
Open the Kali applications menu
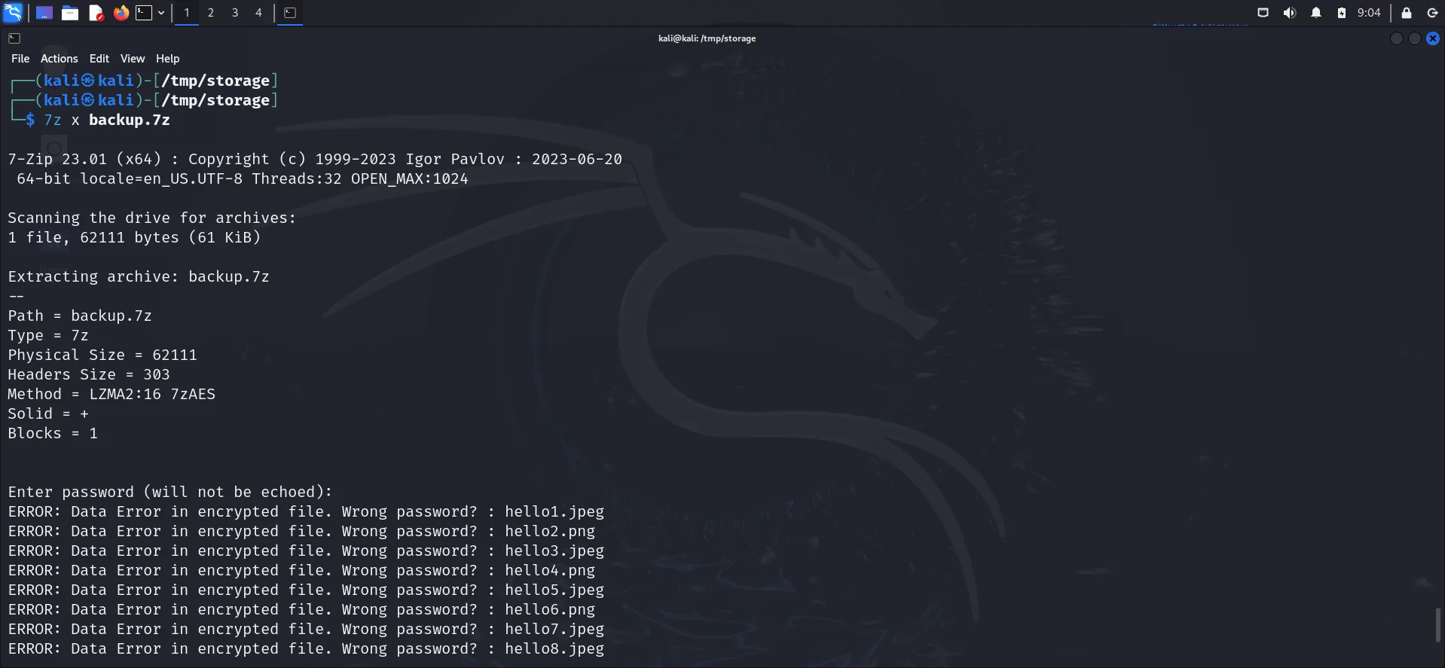[13, 13]
